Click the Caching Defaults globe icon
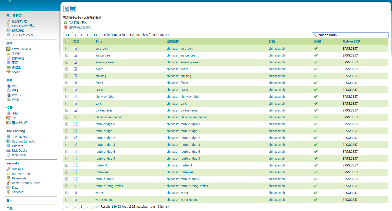Image resolution: width=392 pixels, height=211 pixels. [8, 141]
